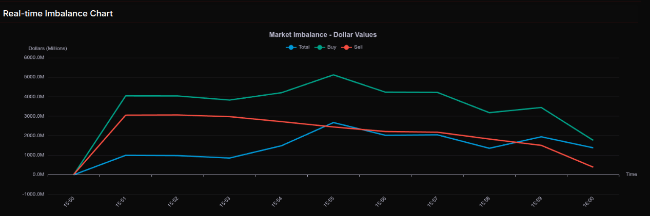Click the Buy line point at 16:00
The image size is (650, 216).
593,140
